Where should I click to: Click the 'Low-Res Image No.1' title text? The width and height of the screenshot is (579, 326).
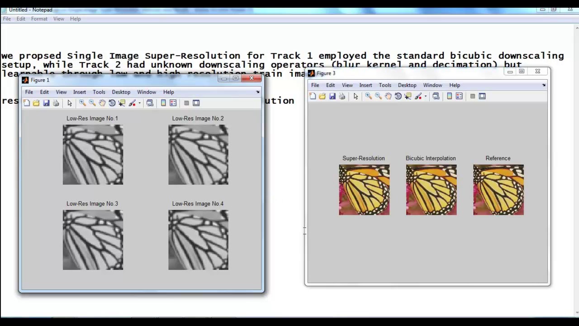click(92, 119)
